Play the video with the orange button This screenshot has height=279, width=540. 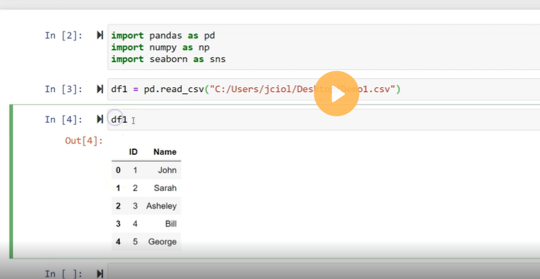336,93
